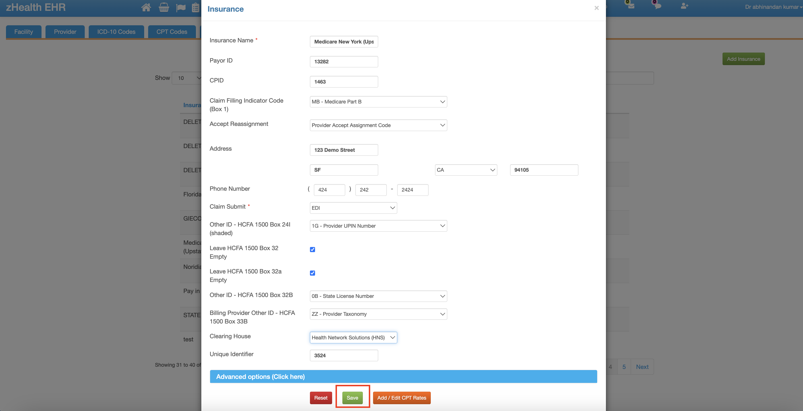The image size is (803, 411).
Task: Open the clipboard icon in header
Action: click(196, 7)
